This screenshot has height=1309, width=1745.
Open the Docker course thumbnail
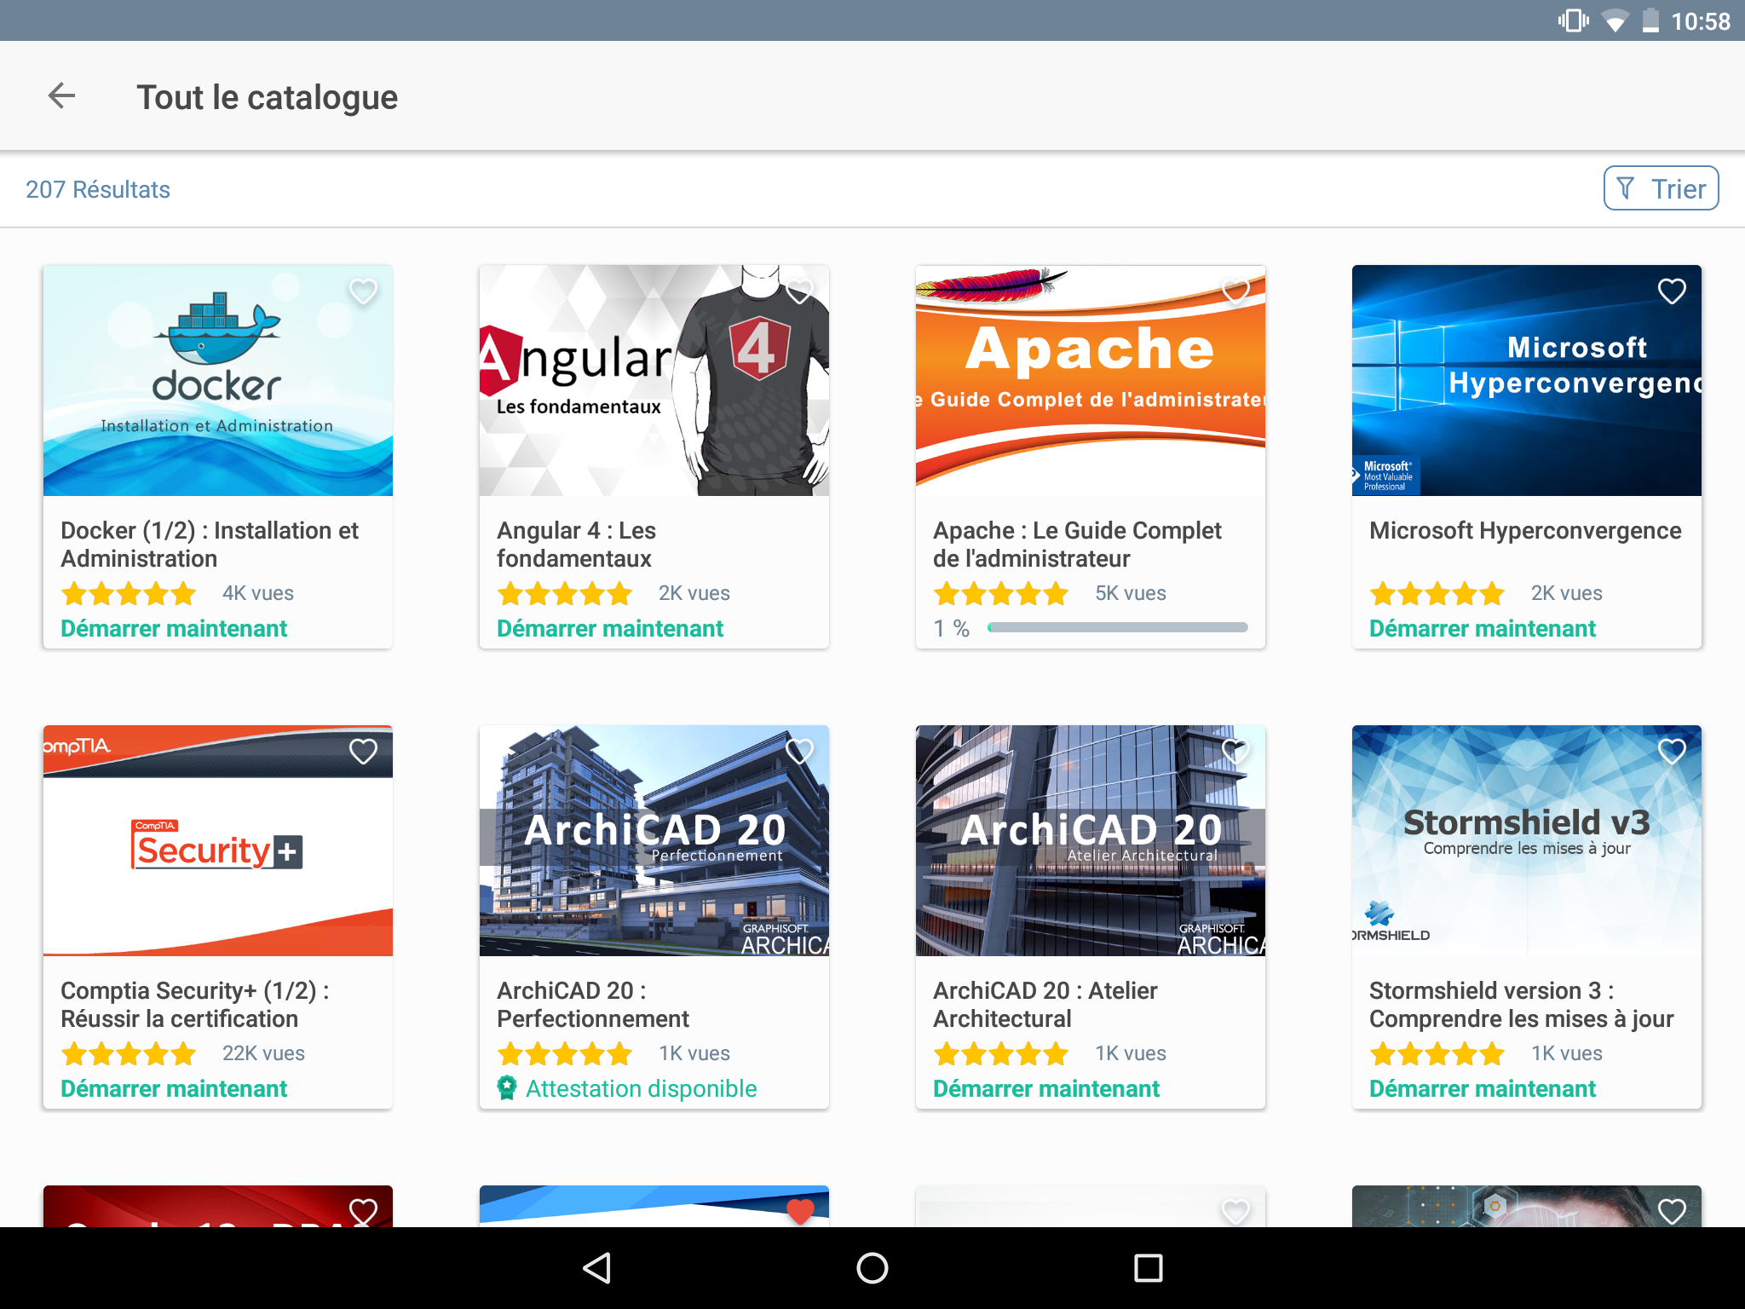(x=218, y=381)
